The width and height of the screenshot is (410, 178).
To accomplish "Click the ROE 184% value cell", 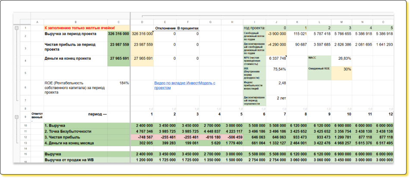I will click(118, 83).
